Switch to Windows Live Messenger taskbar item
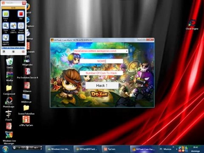Screen dimensions: 204x153 tap(59, 149)
